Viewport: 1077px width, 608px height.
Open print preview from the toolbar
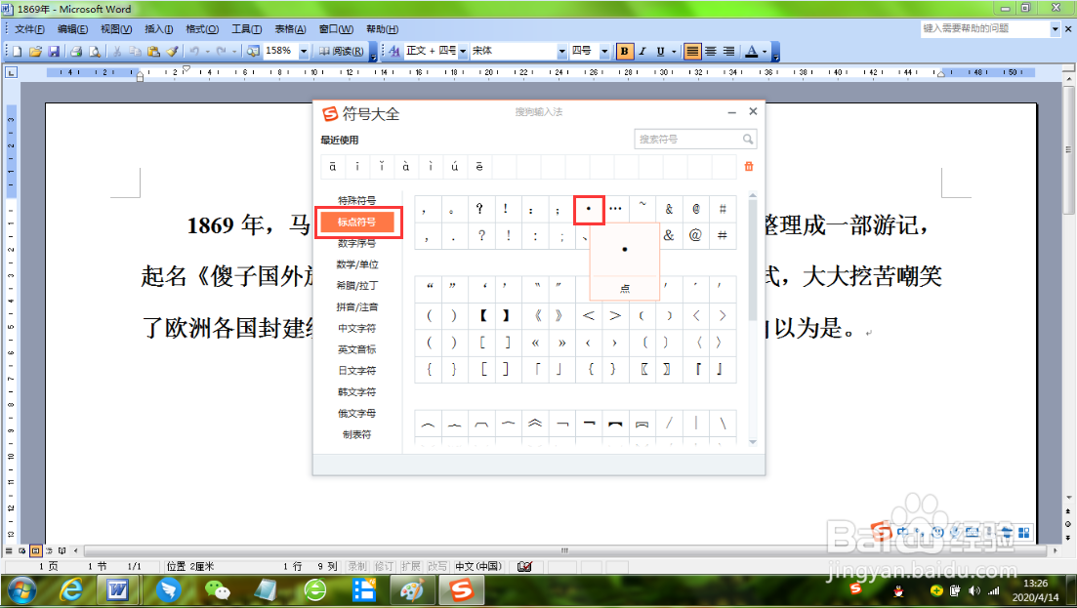[x=95, y=52]
